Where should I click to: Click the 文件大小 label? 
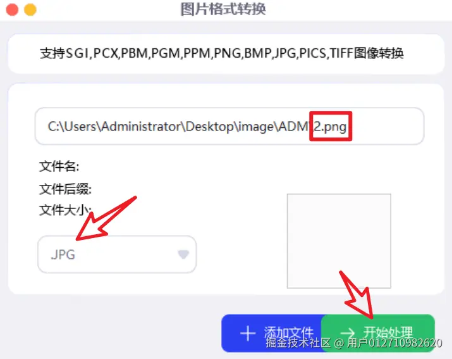tap(65, 210)
